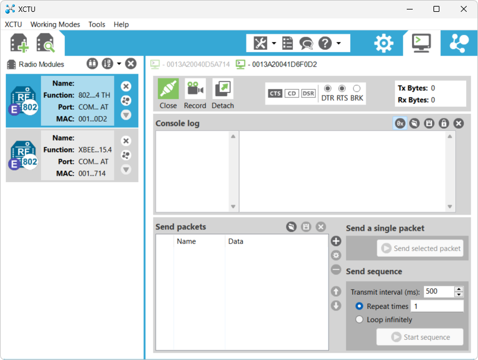Expand details of 001...714 module
478x360 pixels.
click(x=126, y=170)
